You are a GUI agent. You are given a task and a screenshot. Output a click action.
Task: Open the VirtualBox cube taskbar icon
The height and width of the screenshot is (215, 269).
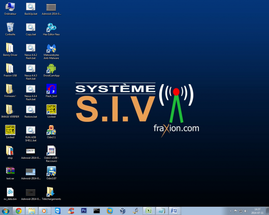123,211
